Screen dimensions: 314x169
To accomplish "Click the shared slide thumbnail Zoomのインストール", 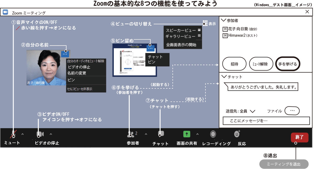I will (134, 60).
